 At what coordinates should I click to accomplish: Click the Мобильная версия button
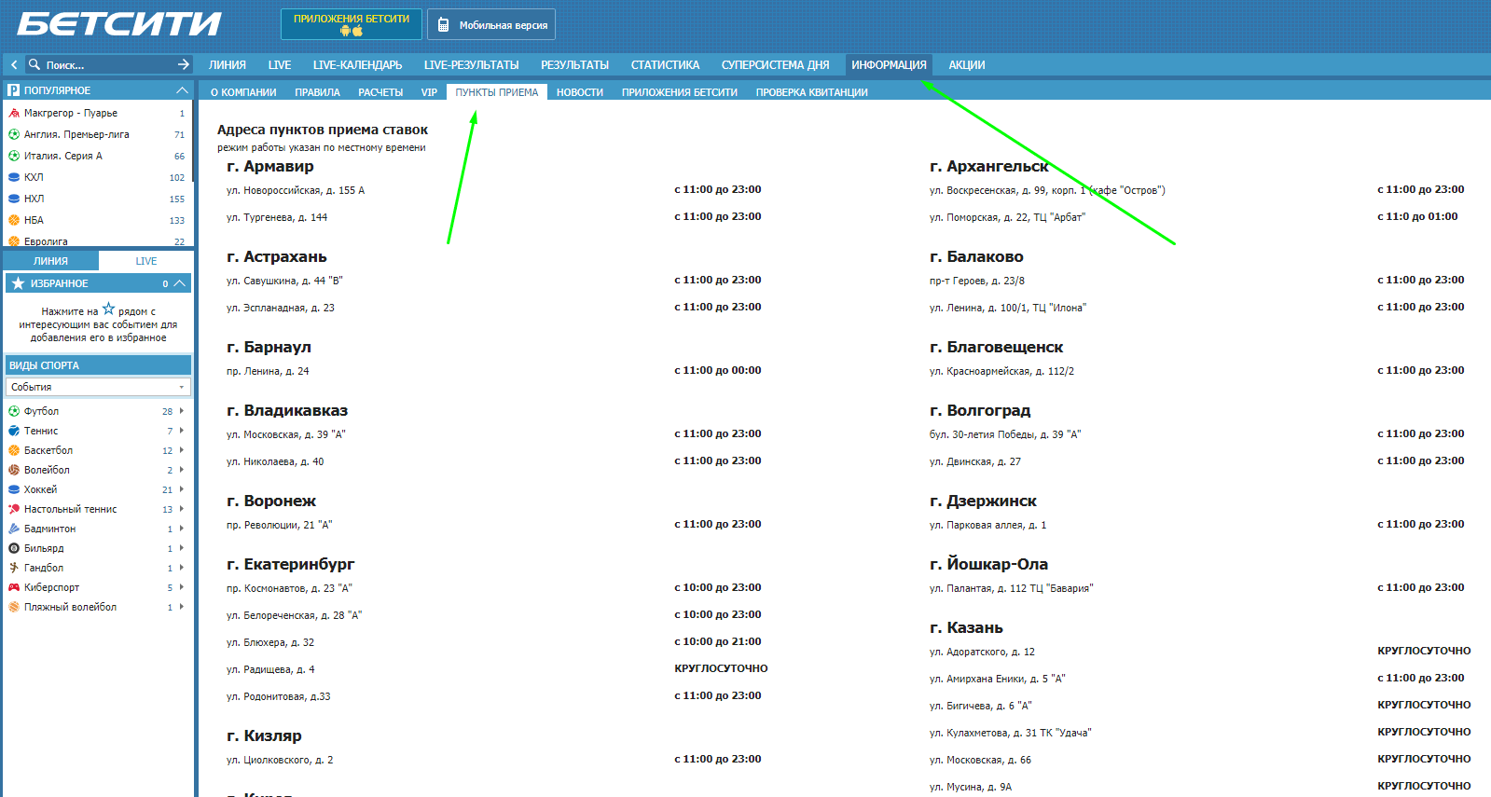(x=491, y=24)
